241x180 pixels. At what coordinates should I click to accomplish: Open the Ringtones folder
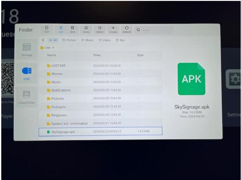click(x=100, y=115)
